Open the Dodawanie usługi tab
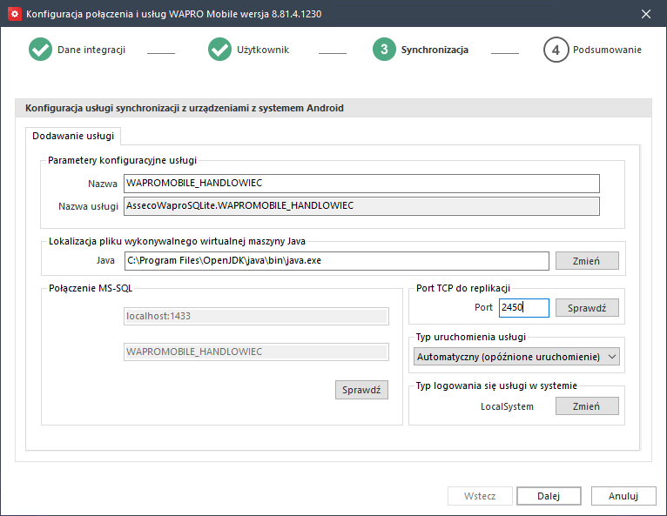Image resolution: width=667 pixels, height=516 pixels. click(x=73, y=136)
